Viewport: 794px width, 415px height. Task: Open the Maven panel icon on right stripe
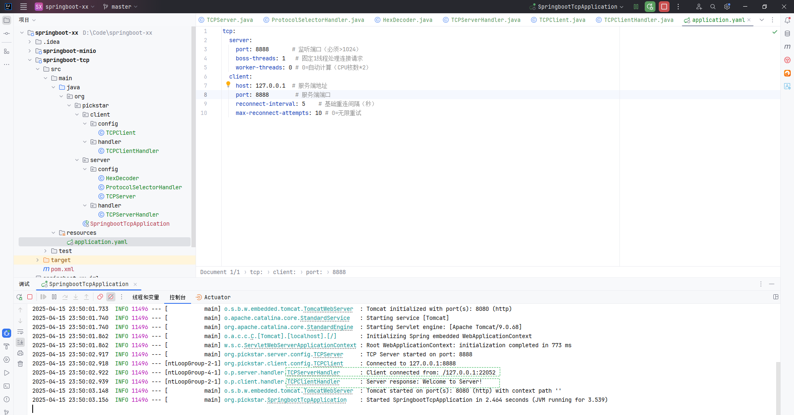[x=787, y=47]
